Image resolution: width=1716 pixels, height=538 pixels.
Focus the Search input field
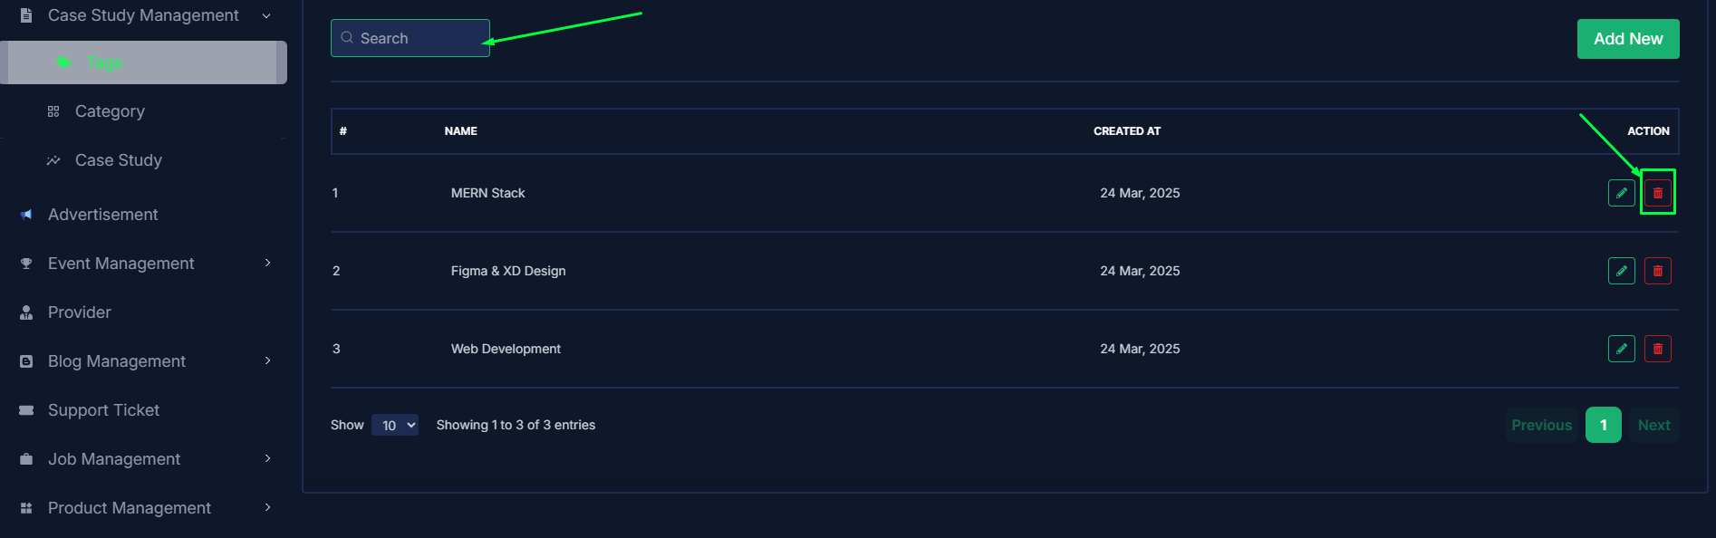pyautogui.click(x=410, y=38)
